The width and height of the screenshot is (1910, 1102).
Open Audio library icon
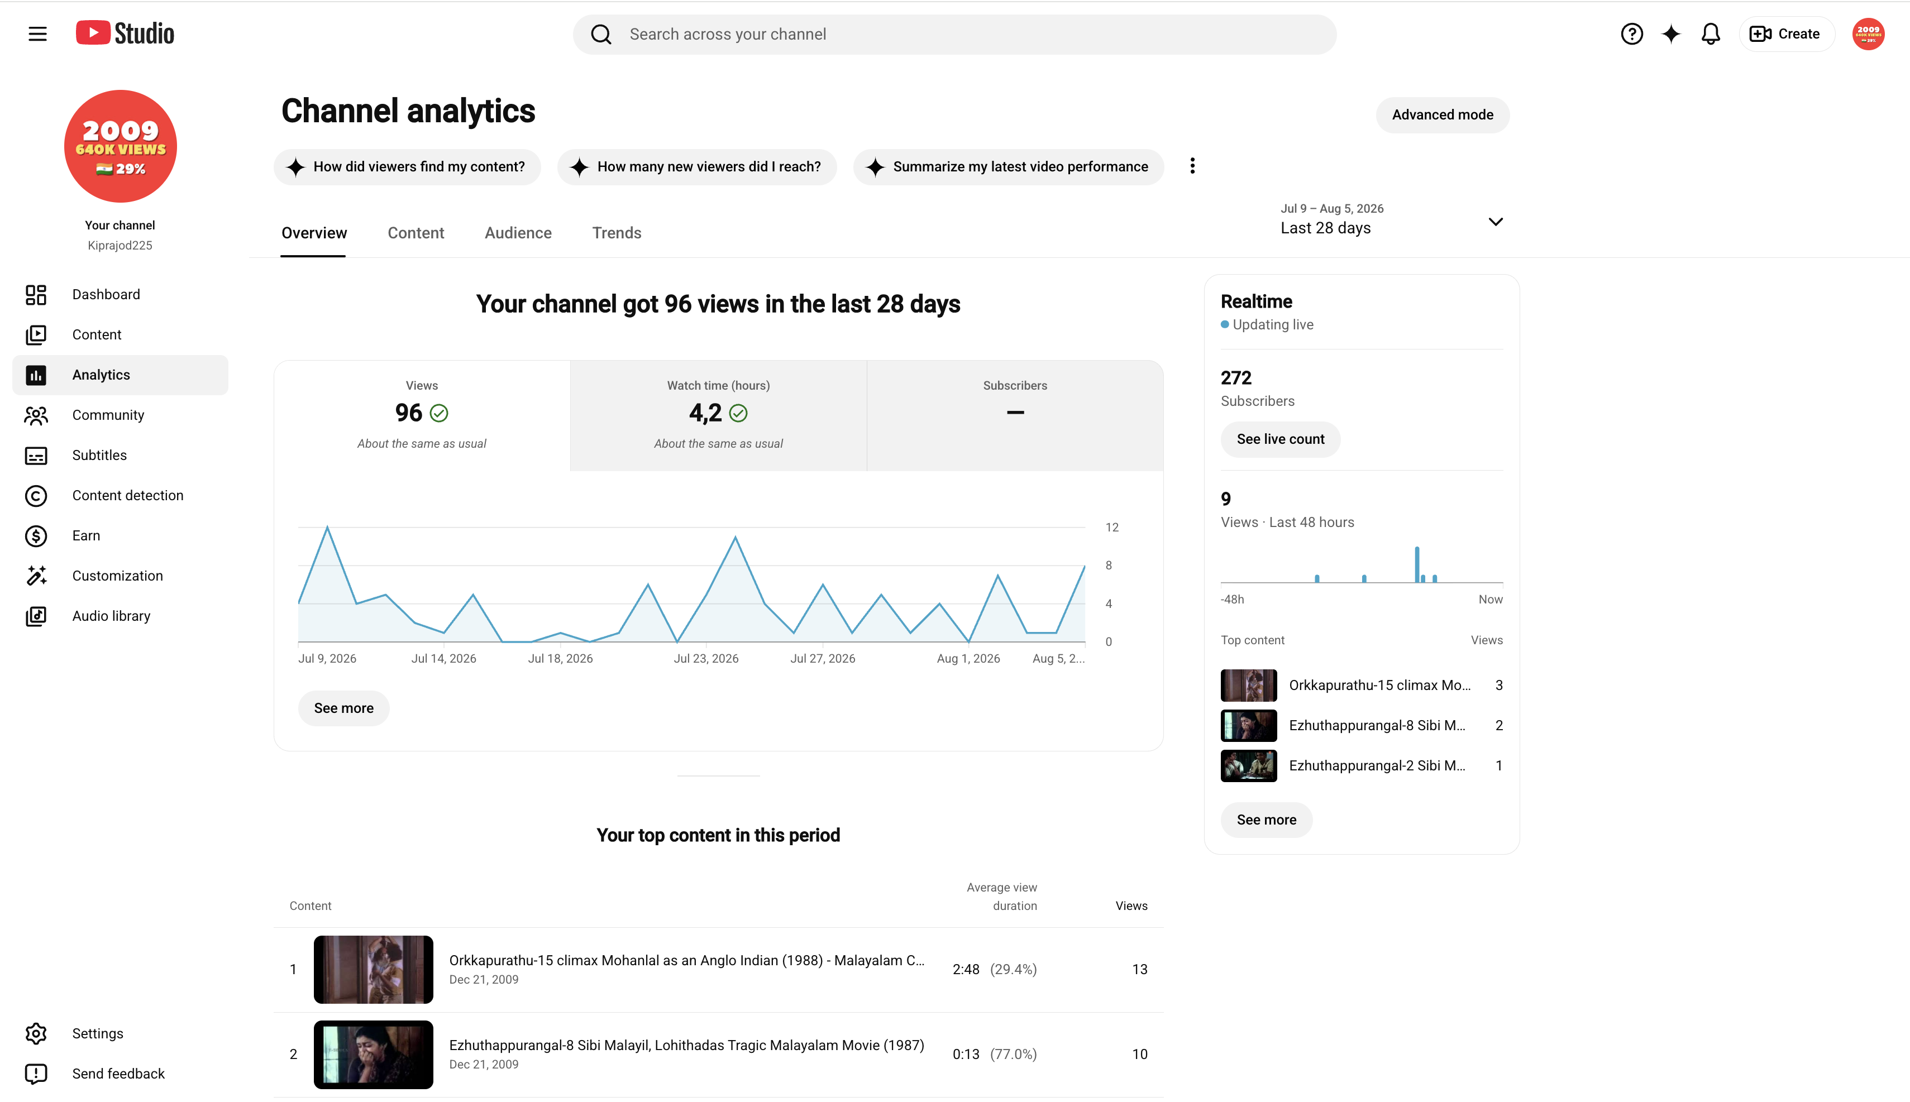(36, 616)
